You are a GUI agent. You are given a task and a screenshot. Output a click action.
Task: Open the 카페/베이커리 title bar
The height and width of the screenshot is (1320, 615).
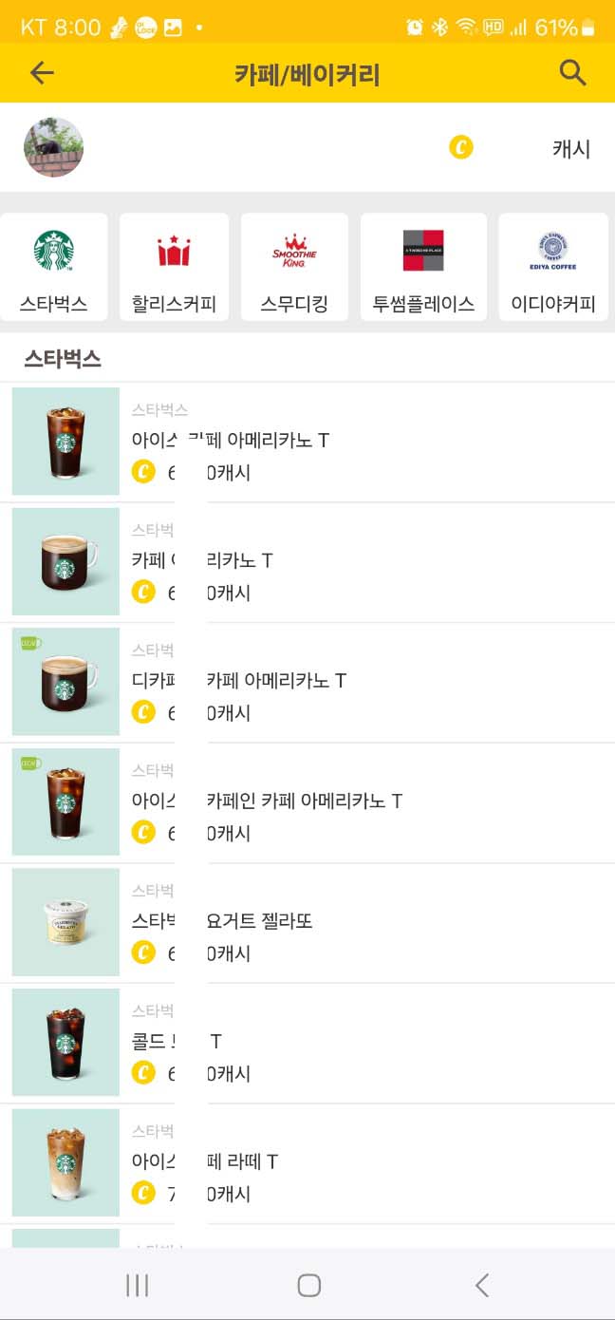pos(307,72)
